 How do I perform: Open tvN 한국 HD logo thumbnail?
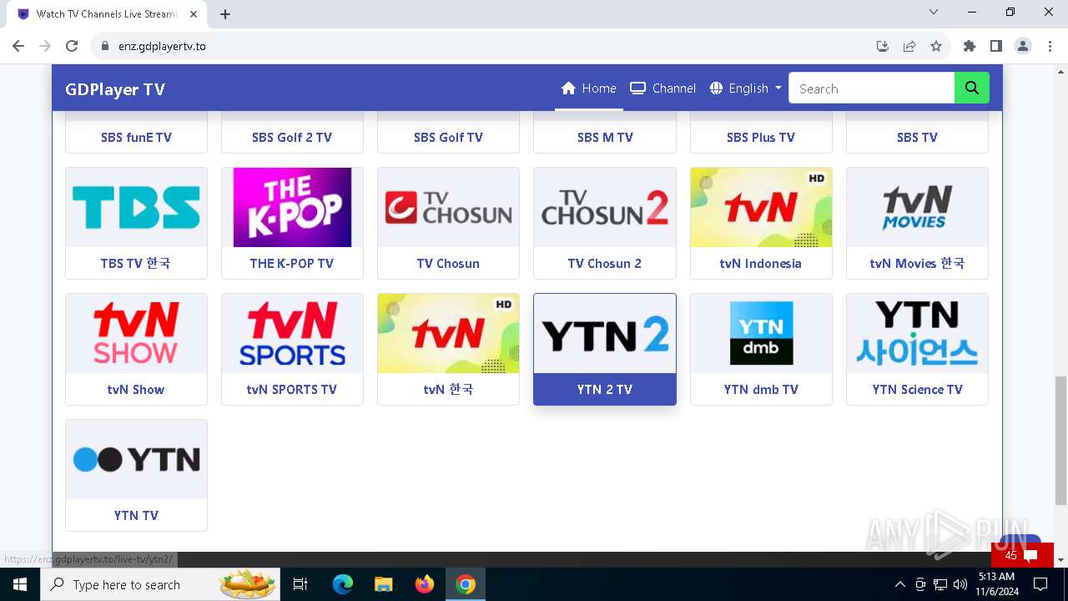[x=448, y=333]
